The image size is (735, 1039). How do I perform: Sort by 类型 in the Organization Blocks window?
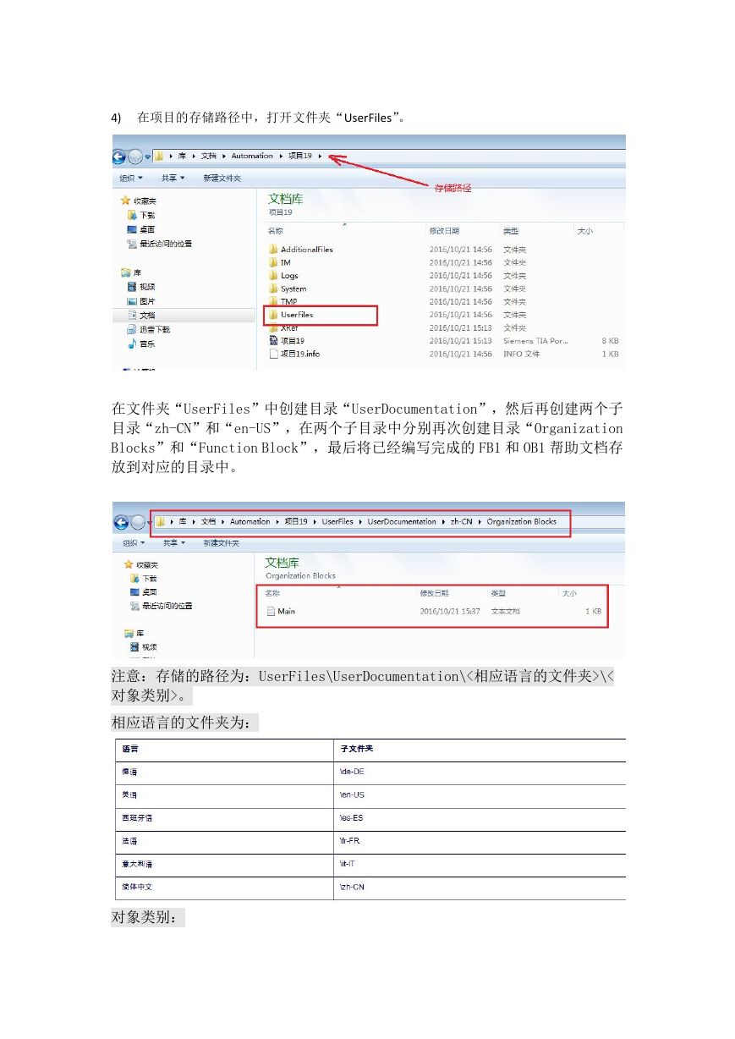point(499,593)
